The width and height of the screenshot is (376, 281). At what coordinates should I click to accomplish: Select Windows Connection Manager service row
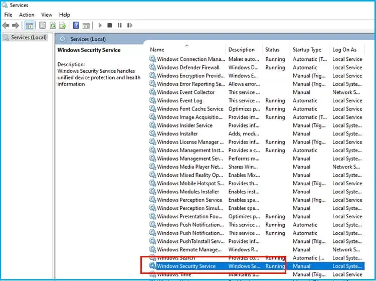tap(257, 59)
